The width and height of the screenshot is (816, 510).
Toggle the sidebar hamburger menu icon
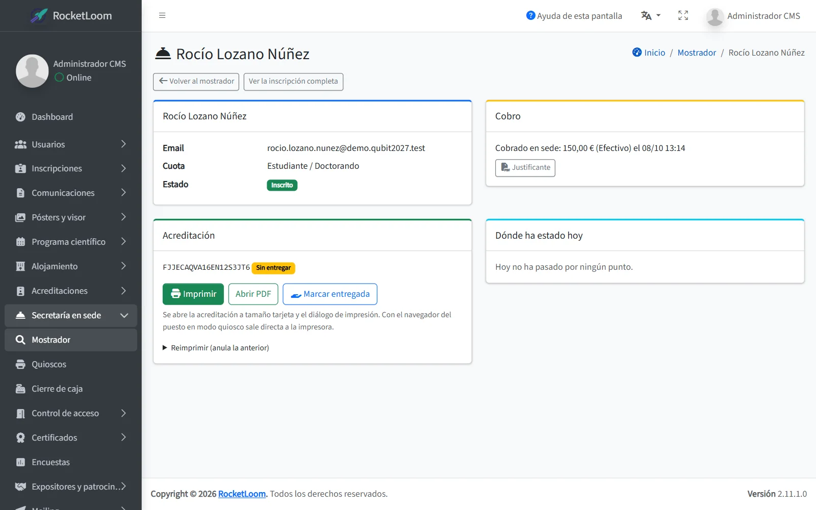[x=162, y=15]
